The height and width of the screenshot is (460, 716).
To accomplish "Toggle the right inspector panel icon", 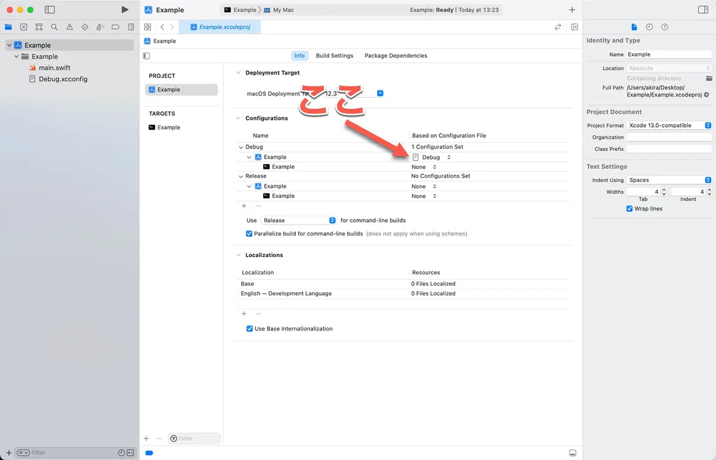I will [x=702, y=10].
